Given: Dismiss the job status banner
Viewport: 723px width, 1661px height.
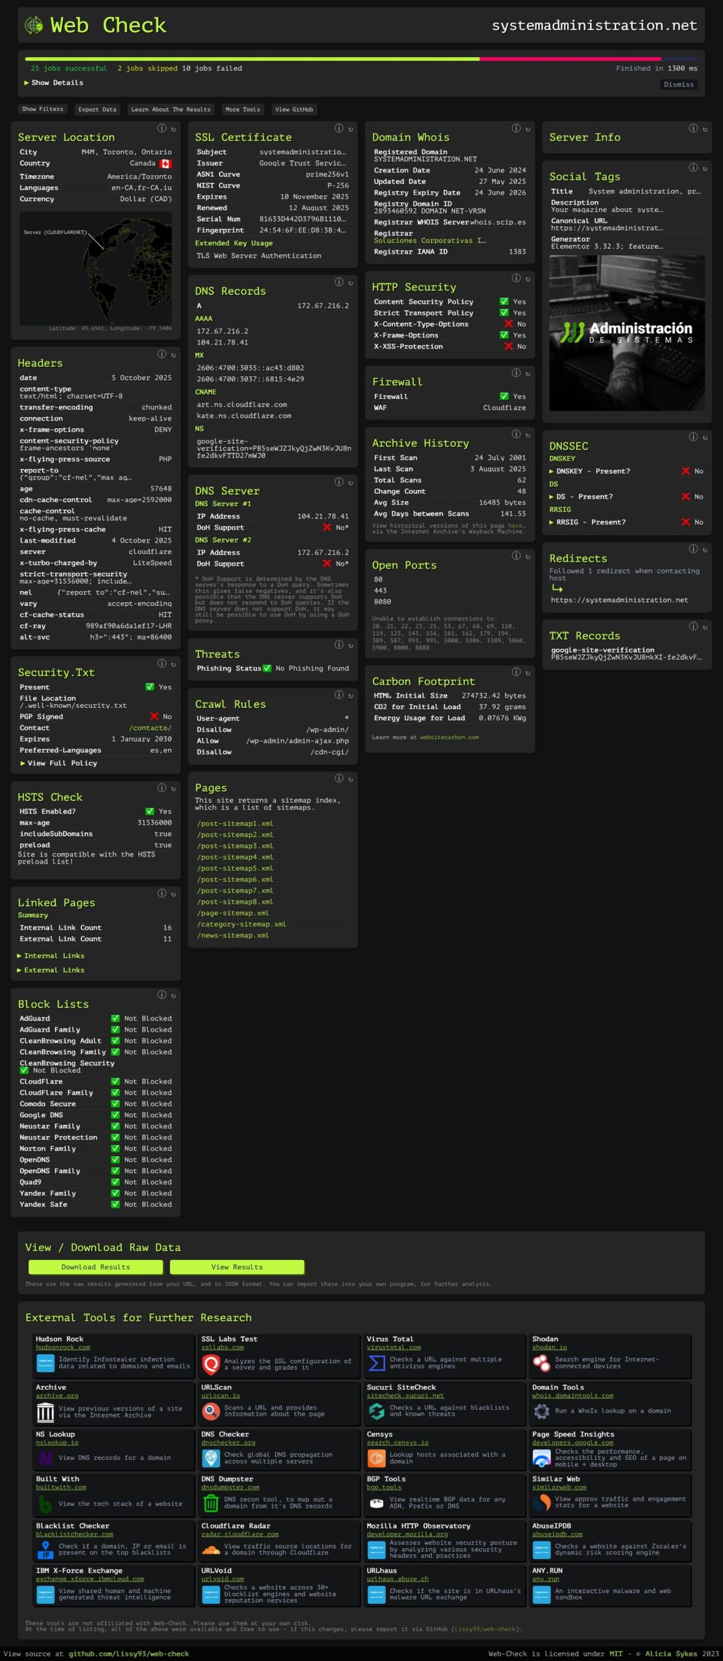Looking at the screenshot, I should click(x=678, y=84).
